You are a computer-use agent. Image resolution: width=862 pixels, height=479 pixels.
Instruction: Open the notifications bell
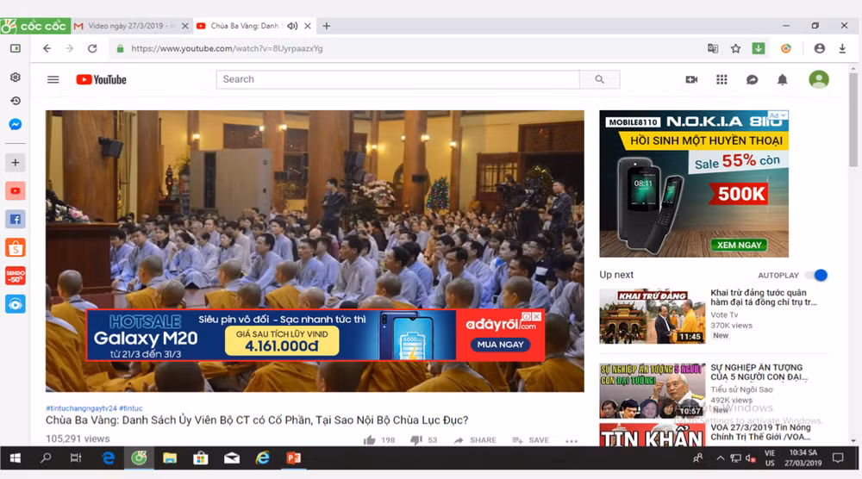(783, 79)
